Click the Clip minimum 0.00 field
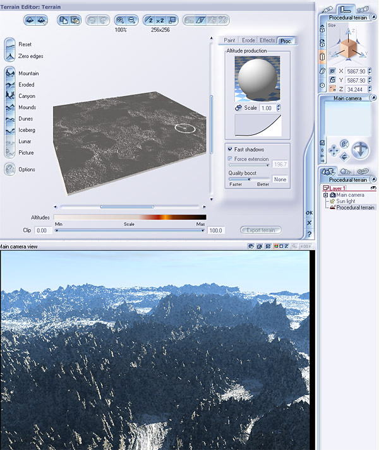The image size is (379, 450). 42,230
